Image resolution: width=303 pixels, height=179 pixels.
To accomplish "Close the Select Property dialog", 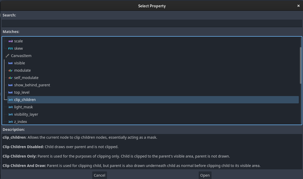I will pyautogui.click(x=299, y=6).
